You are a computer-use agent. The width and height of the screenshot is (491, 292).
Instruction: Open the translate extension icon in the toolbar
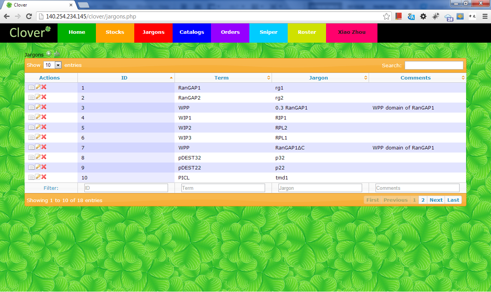click(411, 17)
